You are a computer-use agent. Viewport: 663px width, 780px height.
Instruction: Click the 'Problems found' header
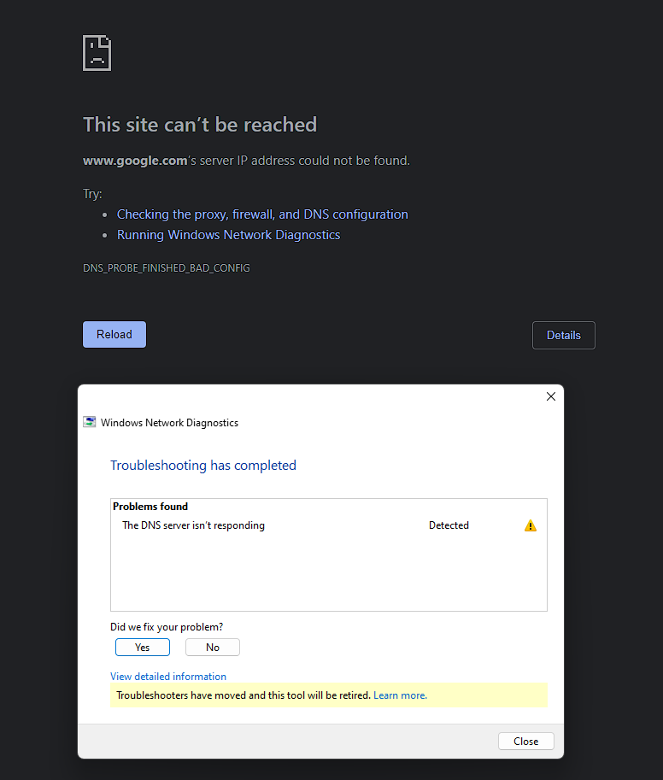coord(150,506)
